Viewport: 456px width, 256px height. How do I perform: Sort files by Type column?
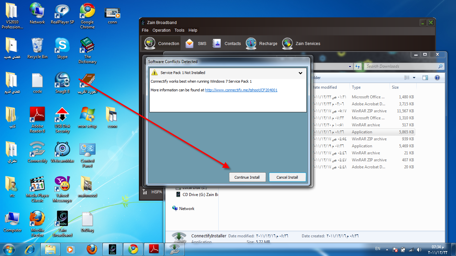tap(370, 87)
